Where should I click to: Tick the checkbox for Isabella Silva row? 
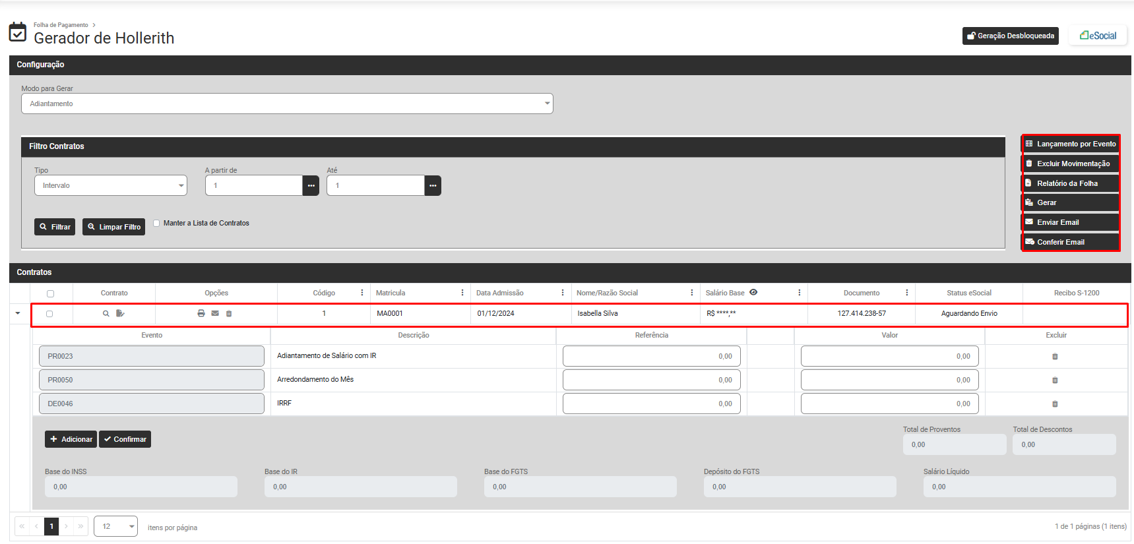pos(49,314)
